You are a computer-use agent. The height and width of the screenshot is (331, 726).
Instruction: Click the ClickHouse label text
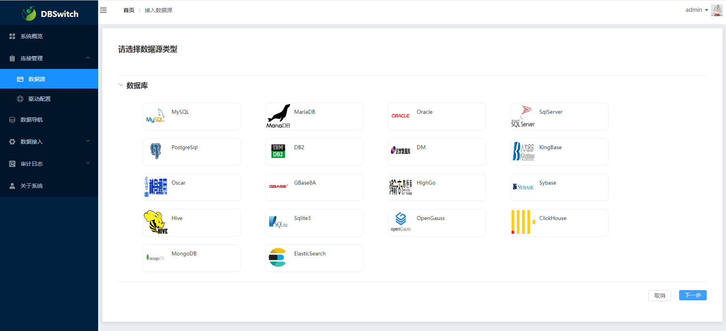click(x=553, y=218)
